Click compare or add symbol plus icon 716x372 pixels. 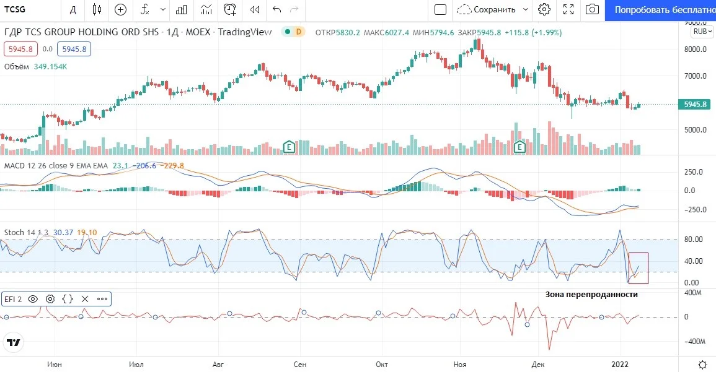click(x=120, y=9)
